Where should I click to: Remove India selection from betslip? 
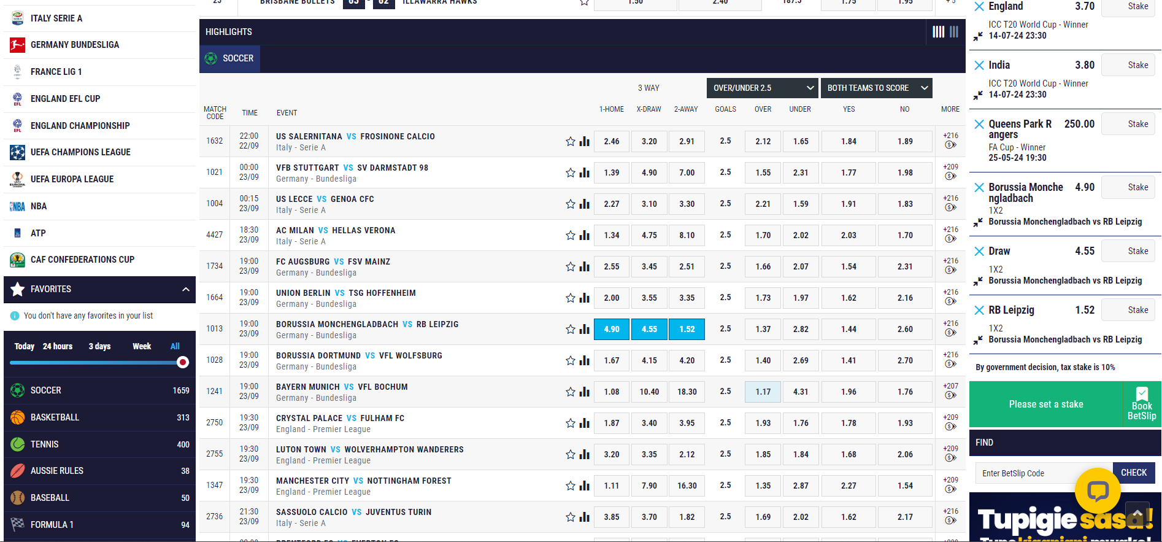click(x=979, y=65)
